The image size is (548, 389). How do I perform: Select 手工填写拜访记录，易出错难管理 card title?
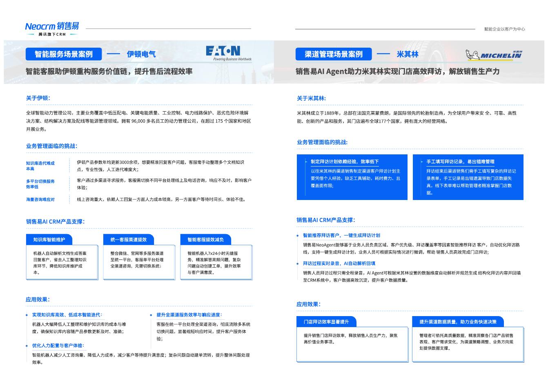pos(461,162)
